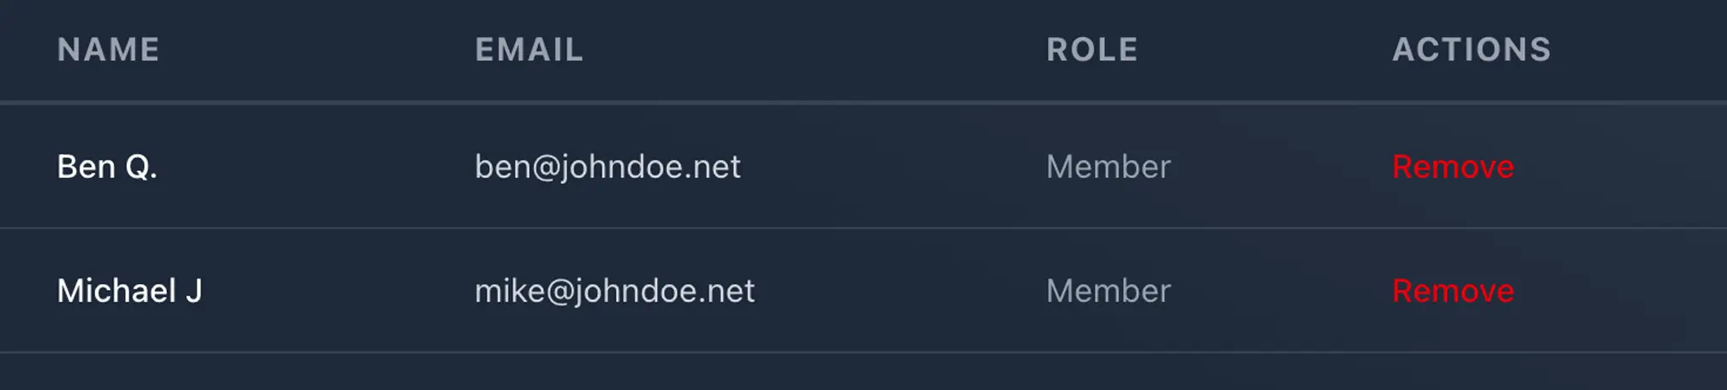
Task: Click Ben Q.'s Member role
Action: 1108,167
